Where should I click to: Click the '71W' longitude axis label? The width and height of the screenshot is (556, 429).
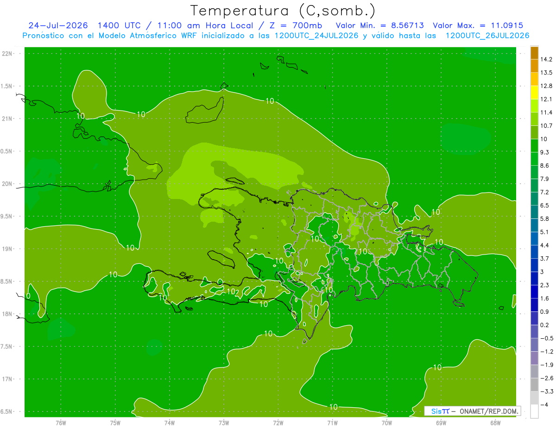332,423
